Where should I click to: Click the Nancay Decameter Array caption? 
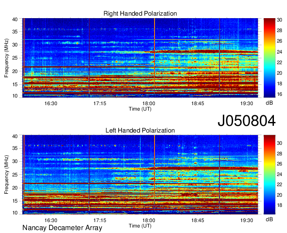click(x=62, y=228)
